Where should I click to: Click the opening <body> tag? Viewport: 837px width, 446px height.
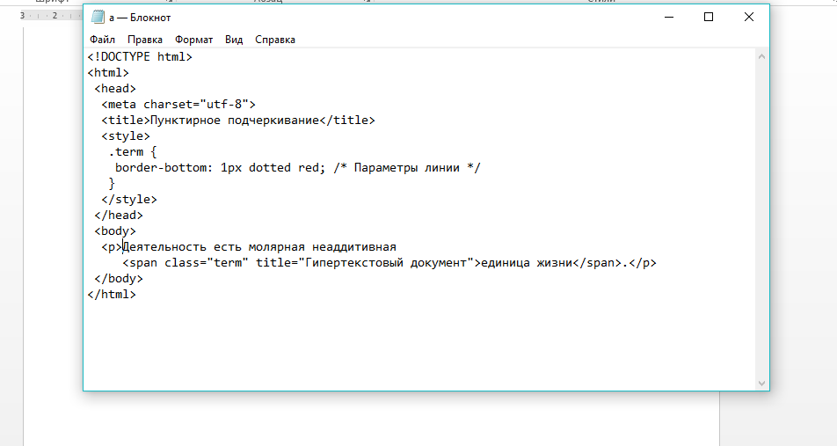tap(115, 231)
